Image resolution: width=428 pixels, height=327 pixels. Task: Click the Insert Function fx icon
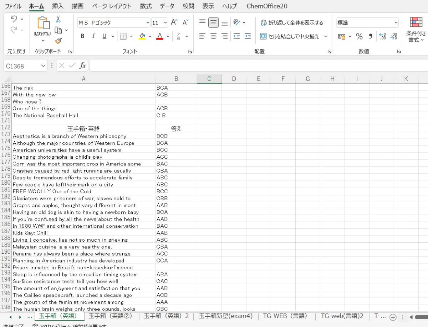coord(82,65)
